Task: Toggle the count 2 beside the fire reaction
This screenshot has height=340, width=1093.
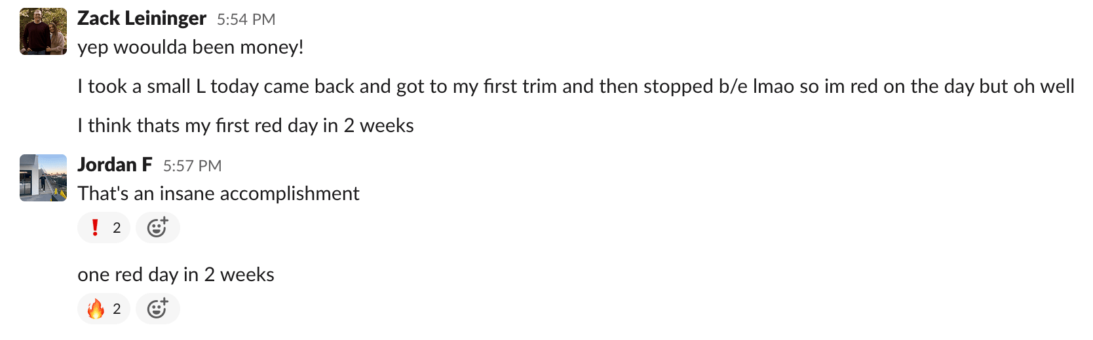Action: [117, 309]
